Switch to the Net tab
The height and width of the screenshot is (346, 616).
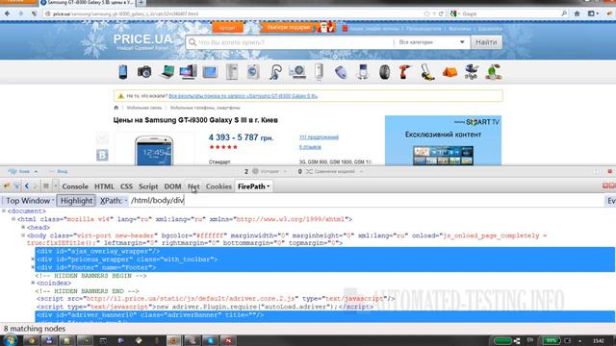[x=193, y=186]
